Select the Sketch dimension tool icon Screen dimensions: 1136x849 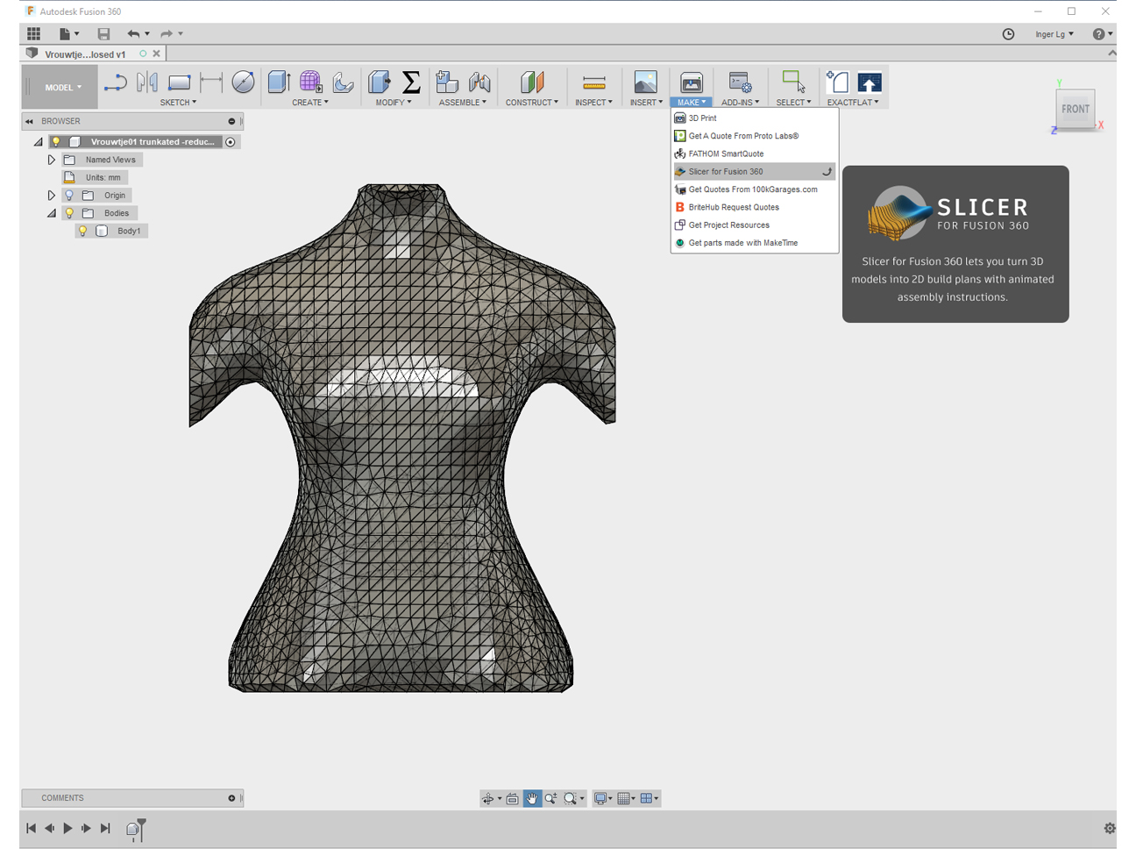tap(211, 82)
